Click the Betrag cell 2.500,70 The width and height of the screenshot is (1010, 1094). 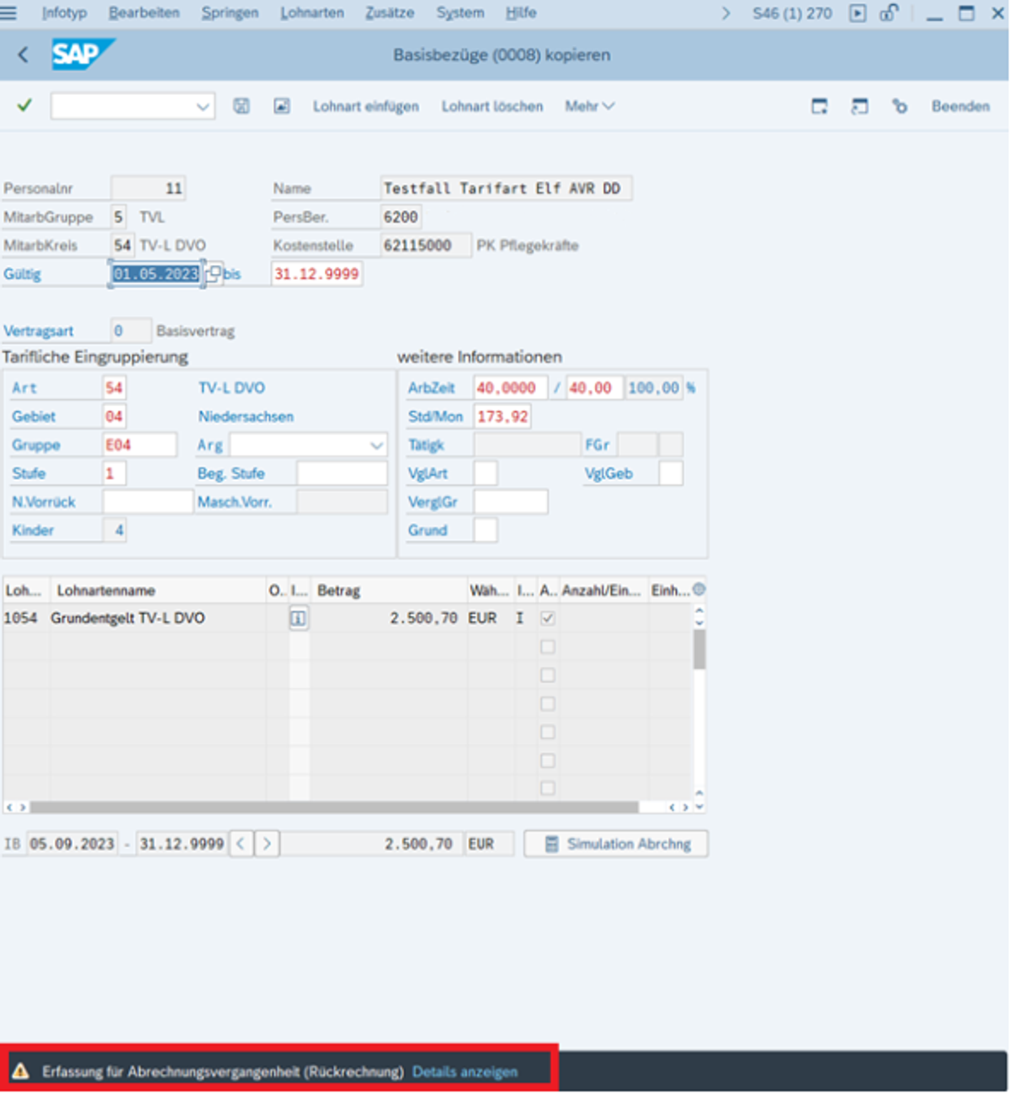pos(389,618)
